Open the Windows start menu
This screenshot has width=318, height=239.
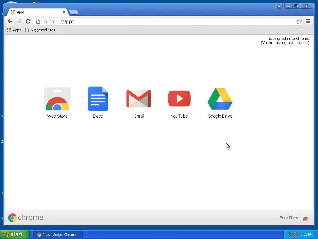[x=15, y=234]
